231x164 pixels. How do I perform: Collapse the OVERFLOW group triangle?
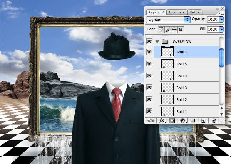pyautogui.click(x=157, y=42)
